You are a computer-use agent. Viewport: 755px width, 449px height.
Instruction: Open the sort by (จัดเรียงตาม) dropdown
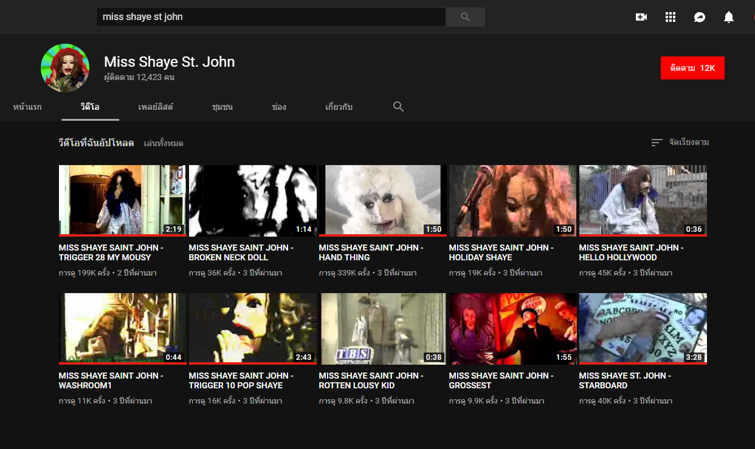[680, 143]
